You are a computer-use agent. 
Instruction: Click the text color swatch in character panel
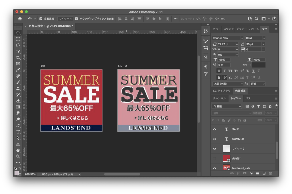[x=259, y=65]
